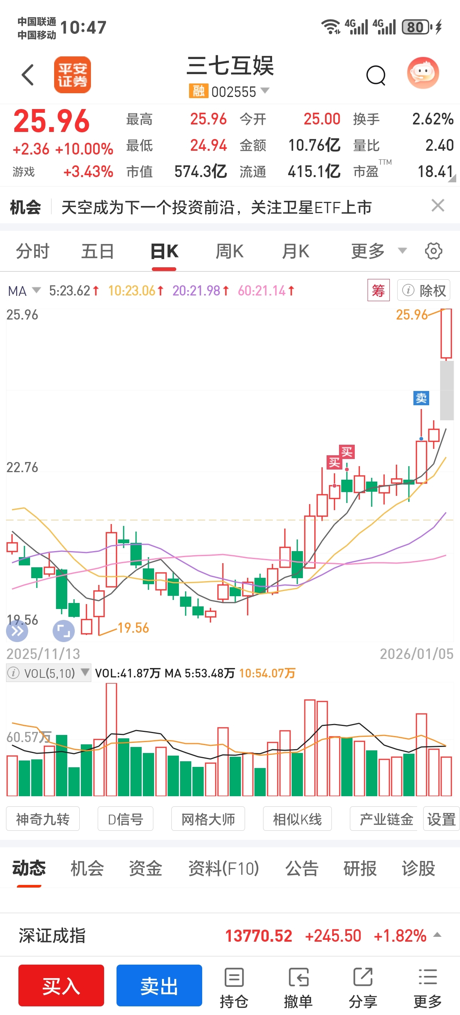Tap the red 买入 button

coord(61,985)
